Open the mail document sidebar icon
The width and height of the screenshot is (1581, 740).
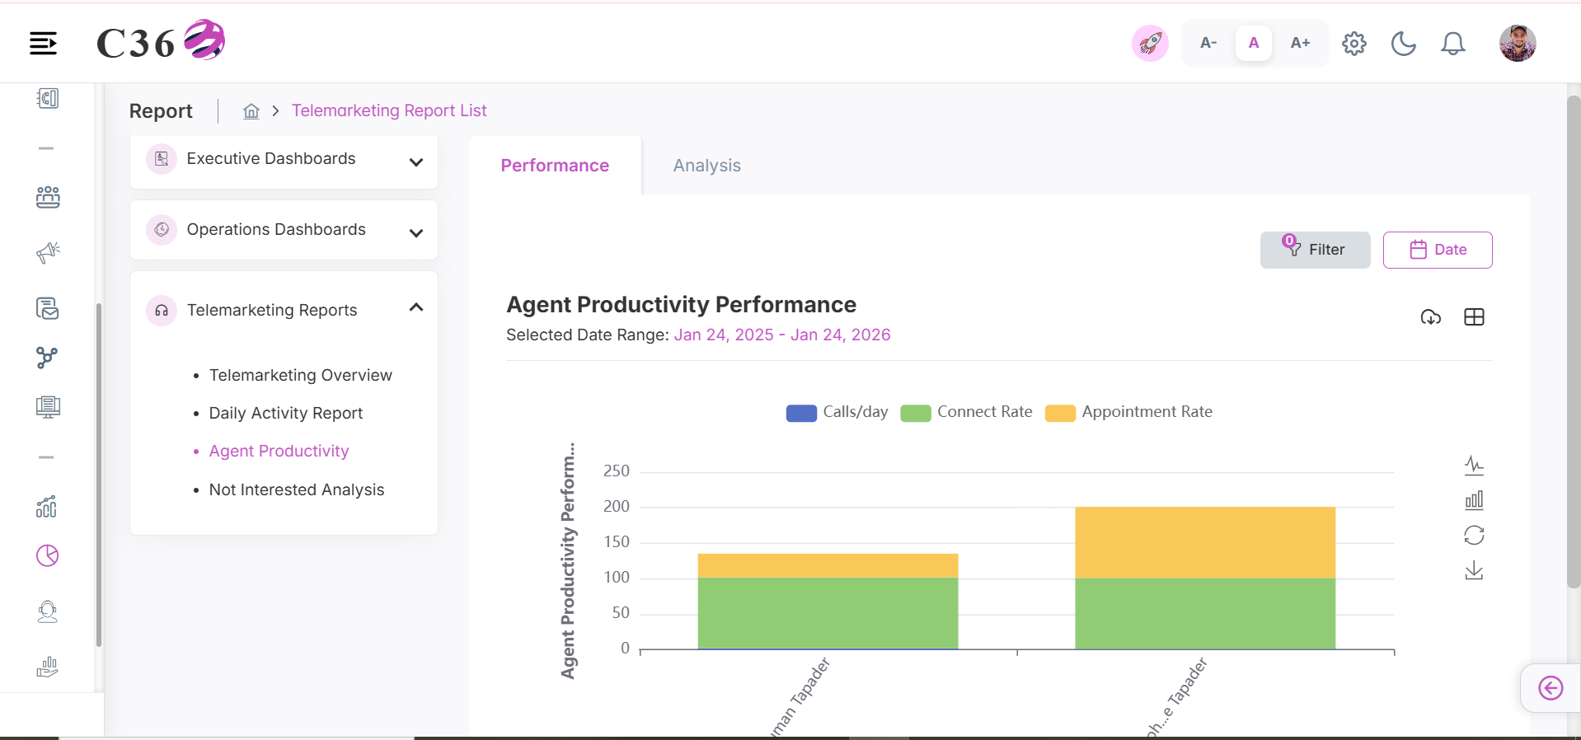click(48, 308)
